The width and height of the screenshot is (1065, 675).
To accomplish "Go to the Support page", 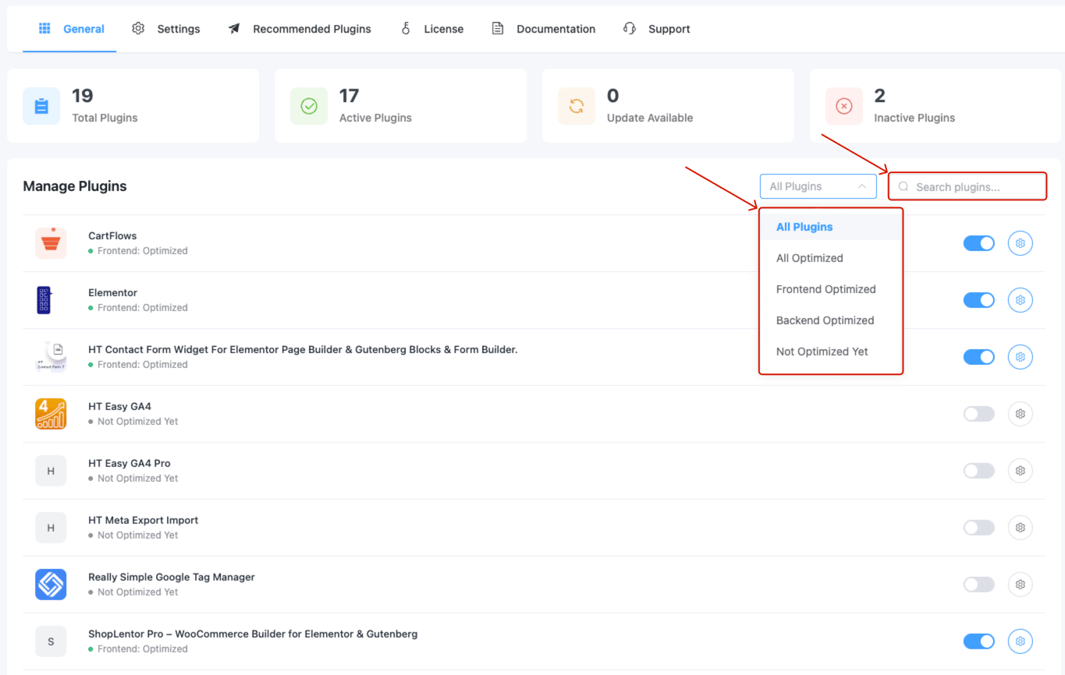I will coord(657,29).
